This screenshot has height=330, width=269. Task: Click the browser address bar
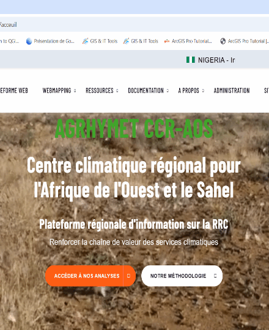click(134, 24)
